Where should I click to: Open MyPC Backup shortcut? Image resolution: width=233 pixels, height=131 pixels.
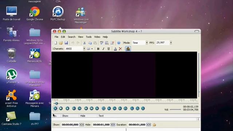point(58,13)
